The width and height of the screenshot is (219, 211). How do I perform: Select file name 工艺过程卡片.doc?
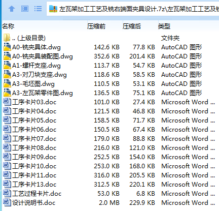pyautogui.click(x=37, y=194)
